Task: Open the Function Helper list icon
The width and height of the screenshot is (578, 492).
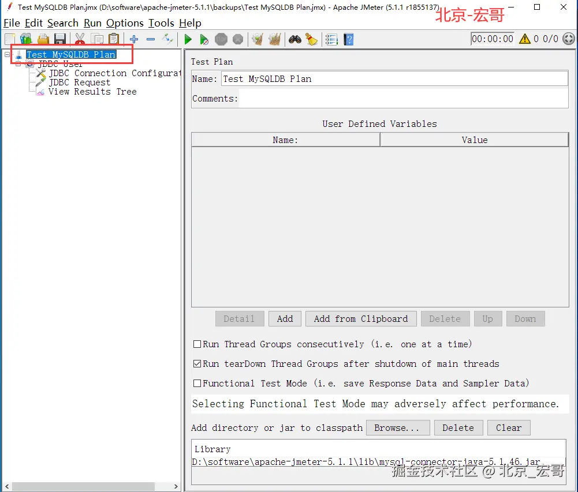Action: click(x=331, y=39)
